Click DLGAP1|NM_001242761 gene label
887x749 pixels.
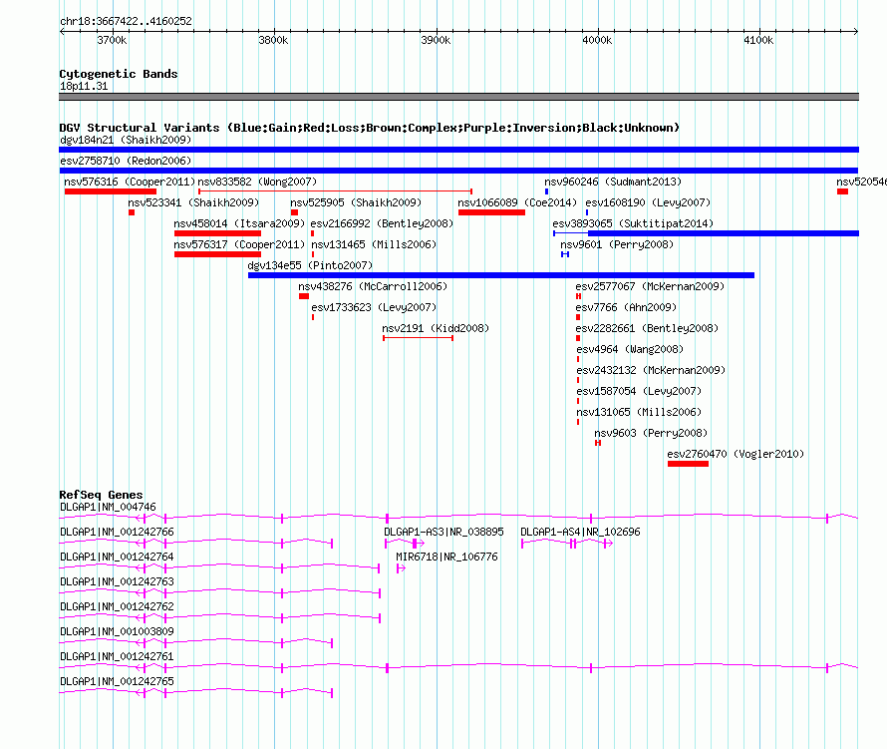(x=117, y=656)
